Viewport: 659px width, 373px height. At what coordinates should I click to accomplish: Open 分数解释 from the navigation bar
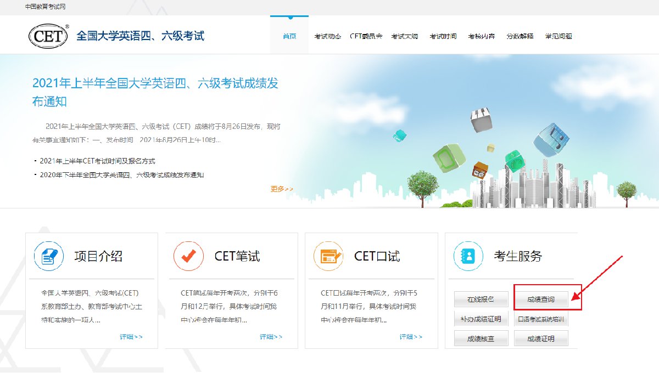(x=520, y=36)
